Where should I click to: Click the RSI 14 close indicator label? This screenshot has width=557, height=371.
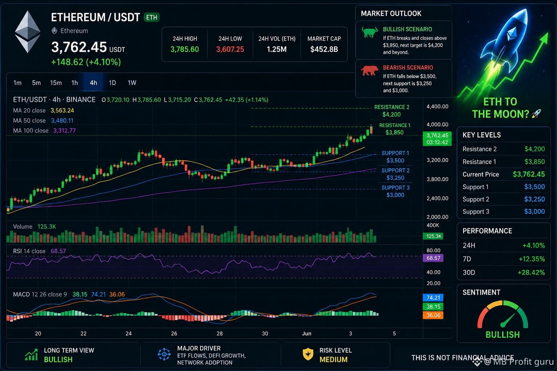tap(29, 251)
